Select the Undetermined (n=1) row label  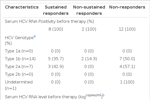point(19,85)
